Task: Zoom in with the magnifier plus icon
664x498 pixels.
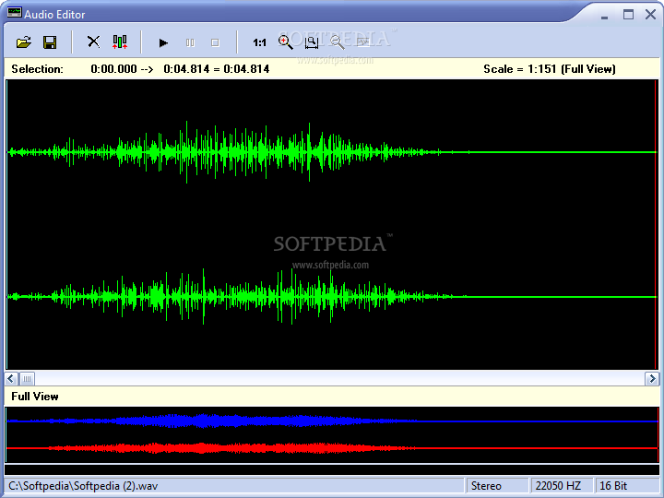Action: [285, 42]
